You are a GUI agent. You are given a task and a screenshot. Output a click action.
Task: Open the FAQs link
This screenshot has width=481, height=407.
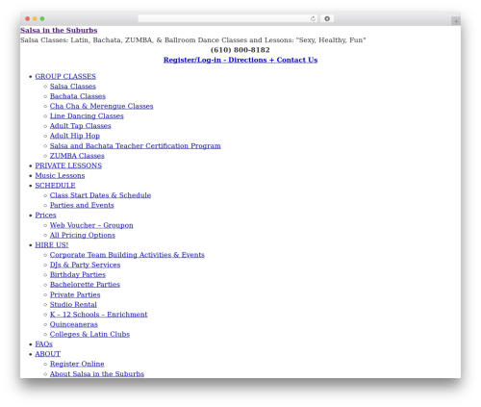(x=43, y=344)
